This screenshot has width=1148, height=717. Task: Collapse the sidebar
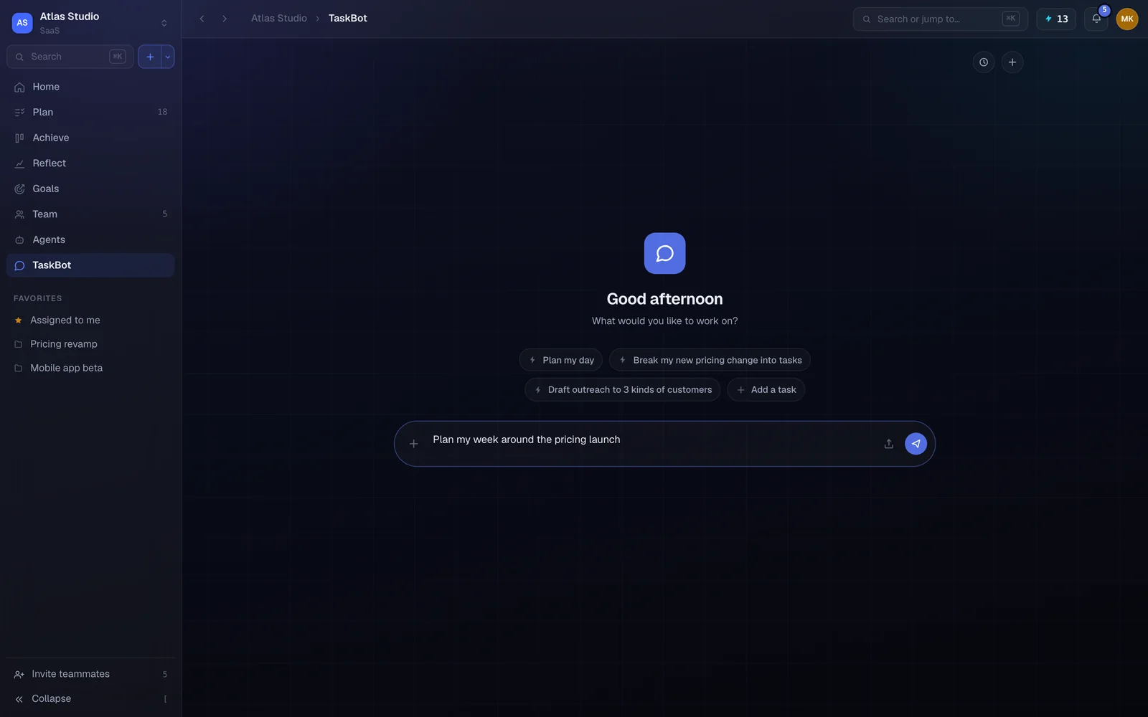click(90, 698)
